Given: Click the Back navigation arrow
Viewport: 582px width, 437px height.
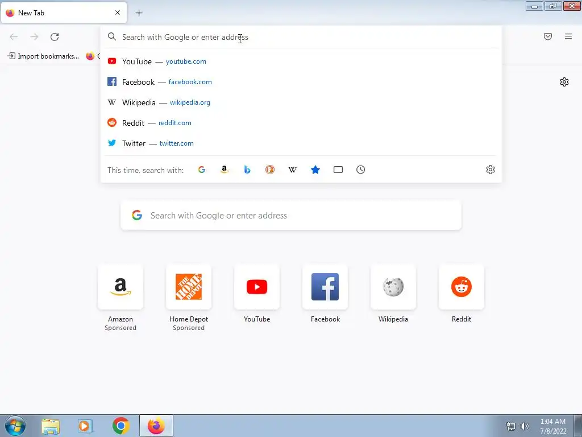Looking at the screenshot, I should tap(14, 37).
